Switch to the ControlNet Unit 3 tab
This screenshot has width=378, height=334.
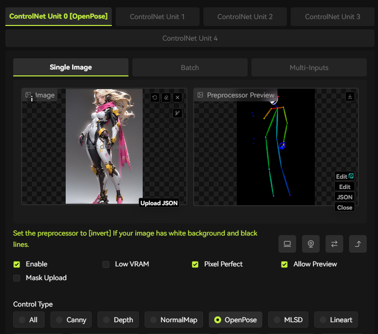click(x=332, y=17)
